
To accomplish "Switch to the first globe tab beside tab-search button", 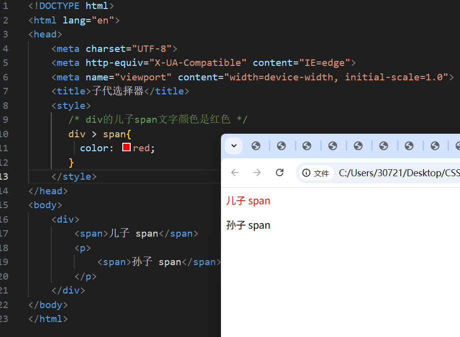I will click(x=256, y=146).
